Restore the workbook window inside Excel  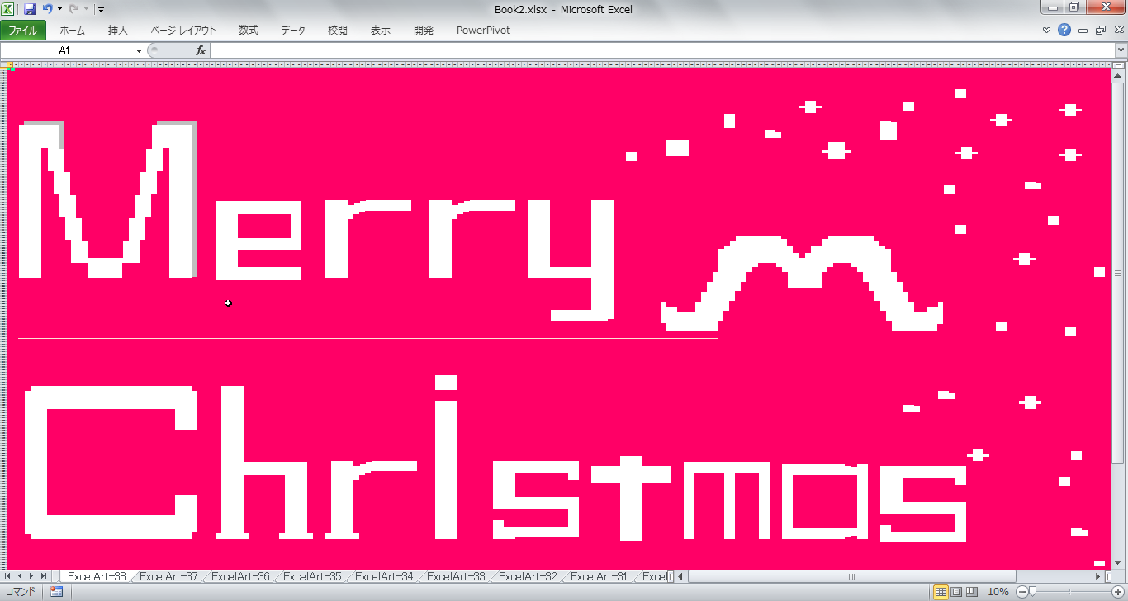(1100, 31)
